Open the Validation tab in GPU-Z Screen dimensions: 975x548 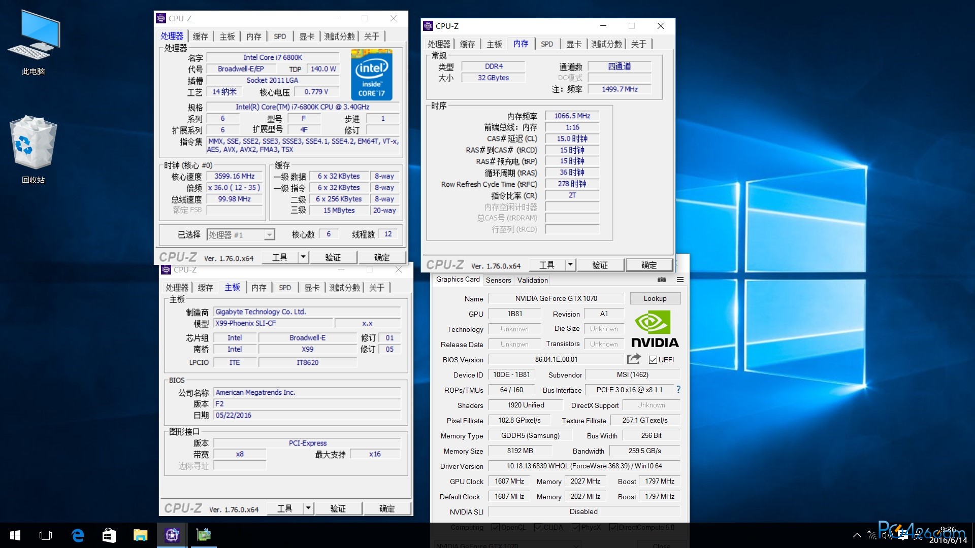click(532, 280)
